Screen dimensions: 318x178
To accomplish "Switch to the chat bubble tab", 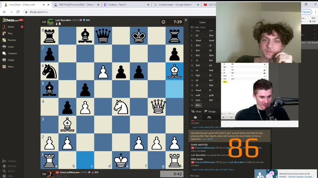I will (195, 118).
